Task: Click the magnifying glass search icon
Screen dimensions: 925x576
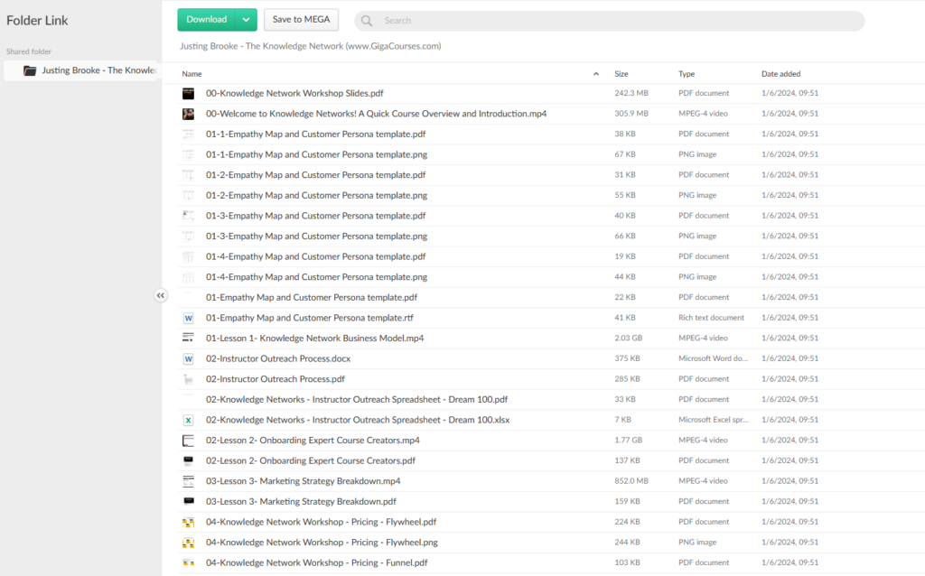Action: click(x=367, y=21)
